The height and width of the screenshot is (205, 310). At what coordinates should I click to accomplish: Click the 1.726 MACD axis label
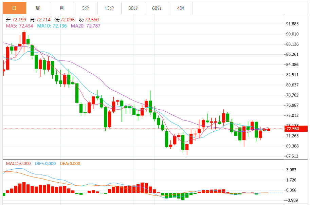[291, 180]
